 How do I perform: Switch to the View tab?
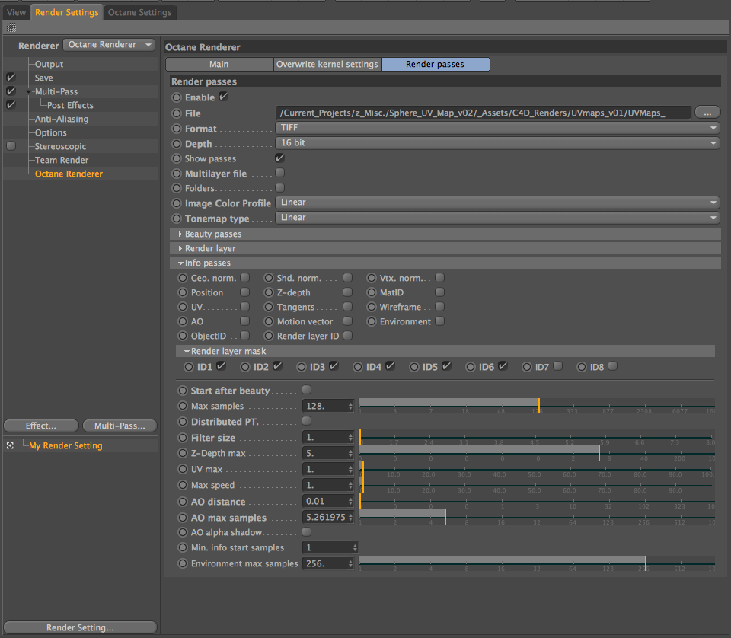tap(16, 13)
